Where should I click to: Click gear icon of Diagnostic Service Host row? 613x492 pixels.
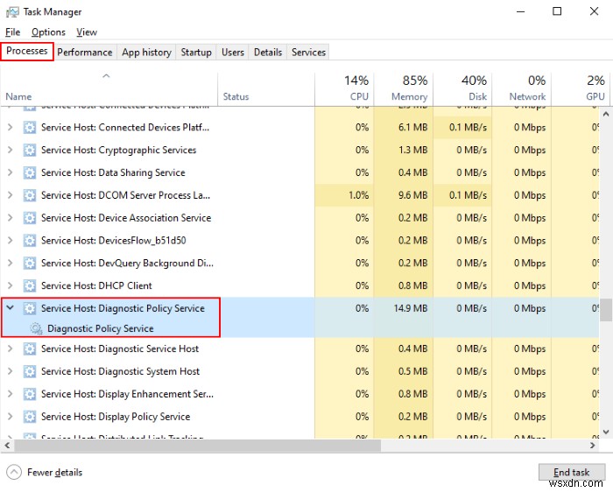[x=30, y=348]
